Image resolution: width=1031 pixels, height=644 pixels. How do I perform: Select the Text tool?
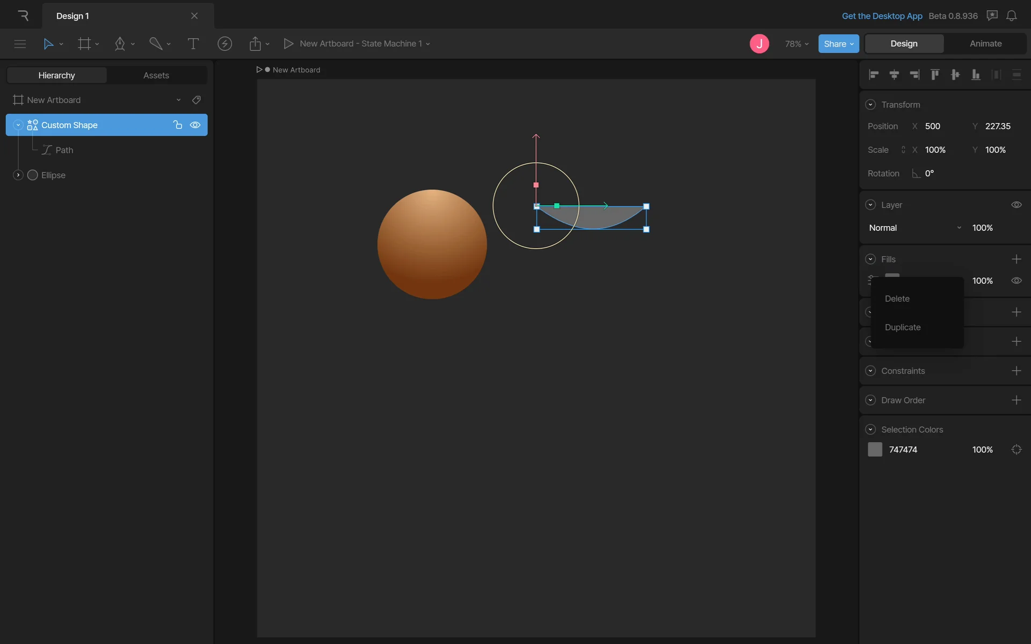click(193, 44)
